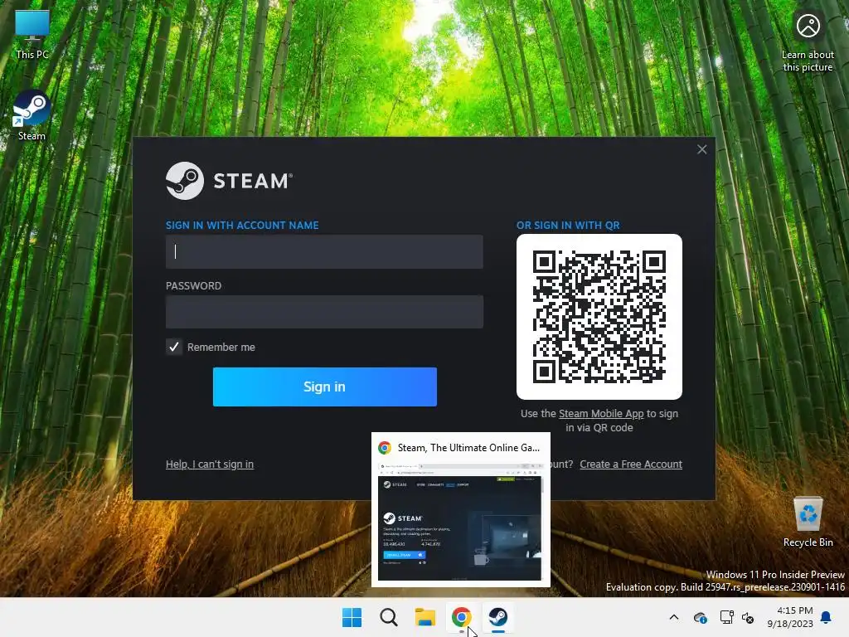Click the blue Sign in button
The width and height of the screenshot is (849, 637).
(325, 387)
